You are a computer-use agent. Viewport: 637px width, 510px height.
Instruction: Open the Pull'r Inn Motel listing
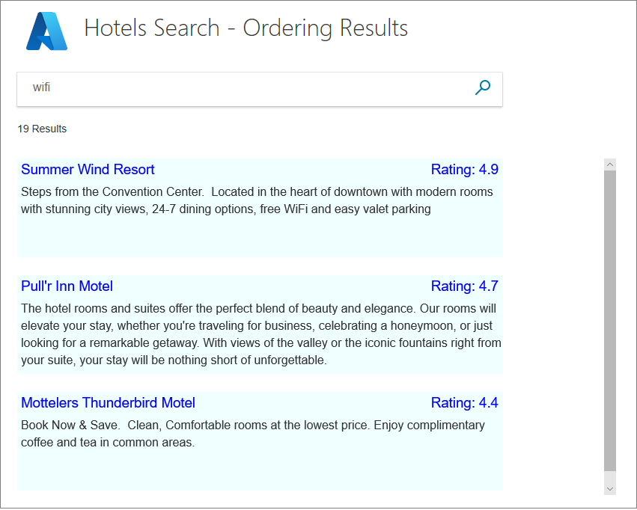pos(67,286)
